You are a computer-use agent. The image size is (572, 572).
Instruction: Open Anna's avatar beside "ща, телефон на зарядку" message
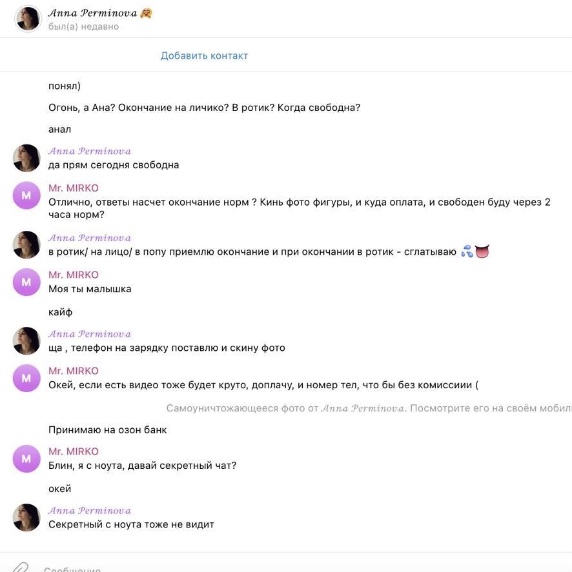26,341
